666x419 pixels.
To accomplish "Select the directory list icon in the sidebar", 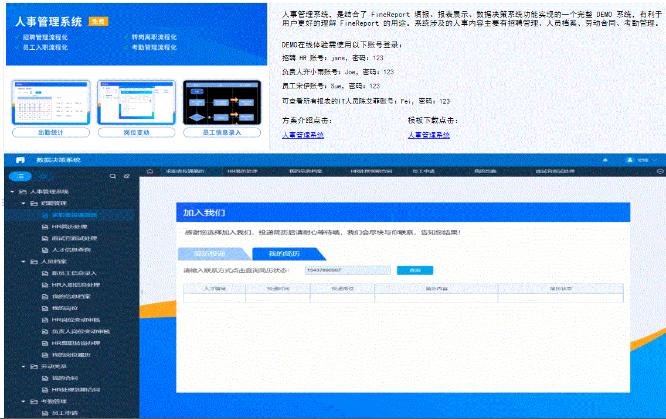I will tap(21, 176).
